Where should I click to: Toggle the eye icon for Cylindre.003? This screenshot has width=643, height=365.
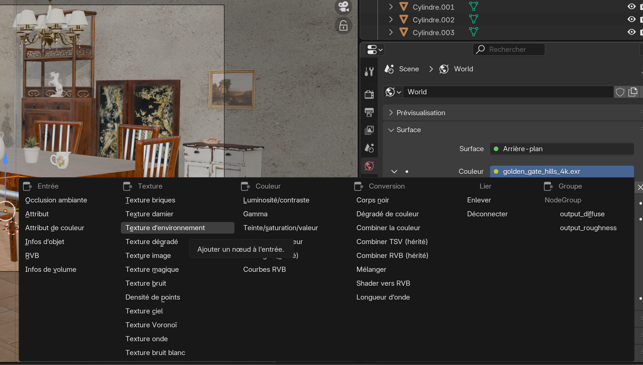[x=631, y=32]
